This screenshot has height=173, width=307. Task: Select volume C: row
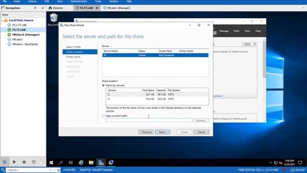click(157, 95)
